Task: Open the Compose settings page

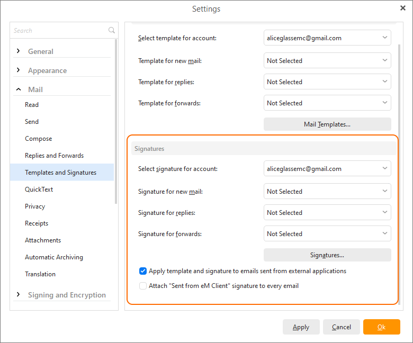Action: (39, 139)
